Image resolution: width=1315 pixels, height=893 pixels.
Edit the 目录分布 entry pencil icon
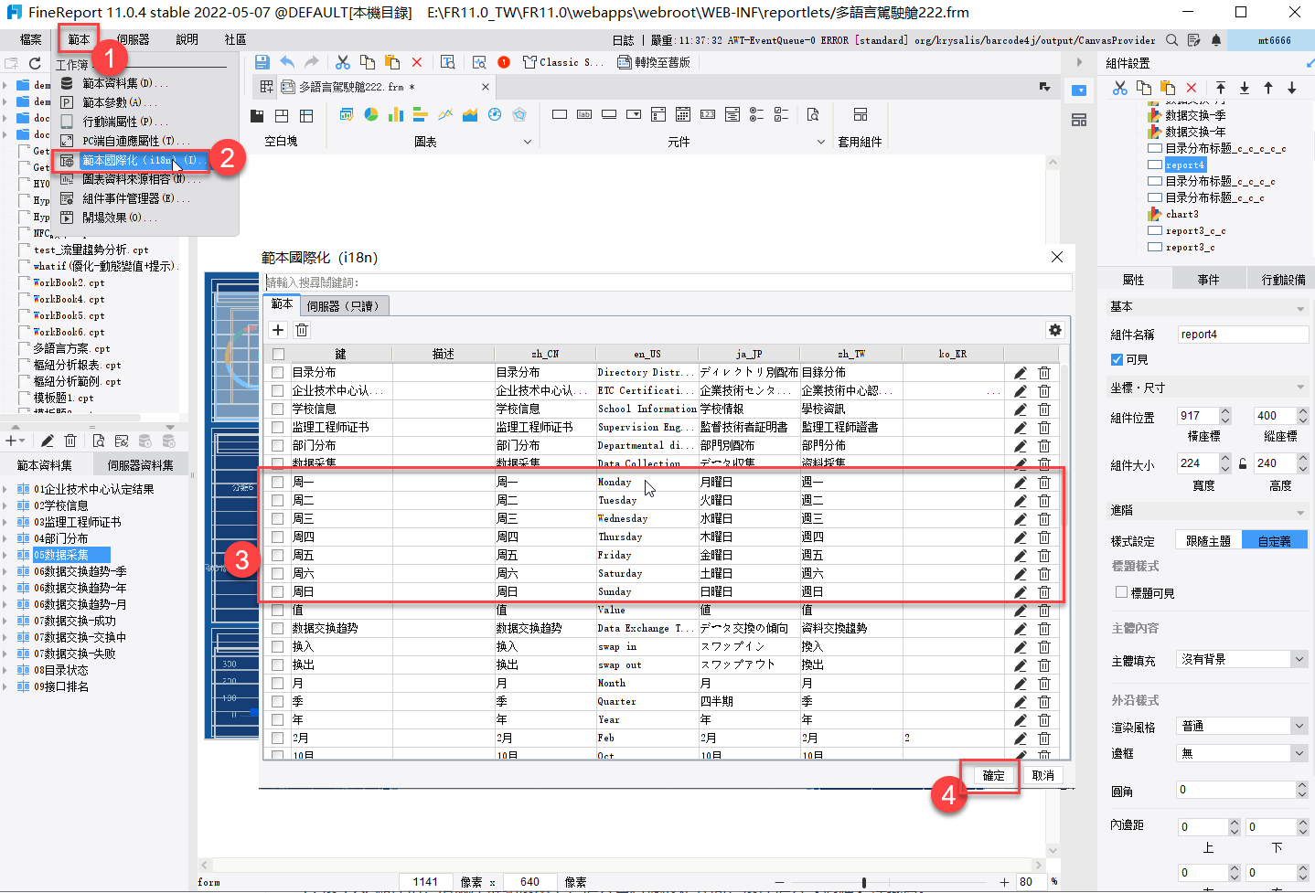(1021, 373)
